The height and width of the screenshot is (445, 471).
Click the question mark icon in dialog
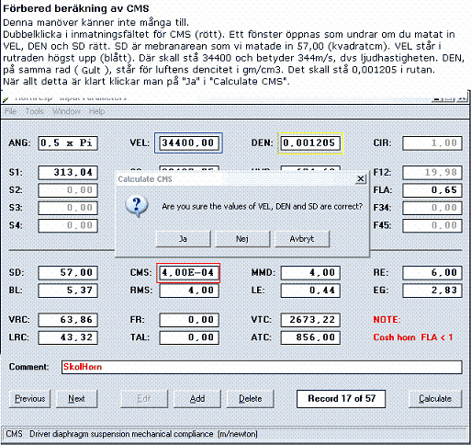click(x=137, y=206)
